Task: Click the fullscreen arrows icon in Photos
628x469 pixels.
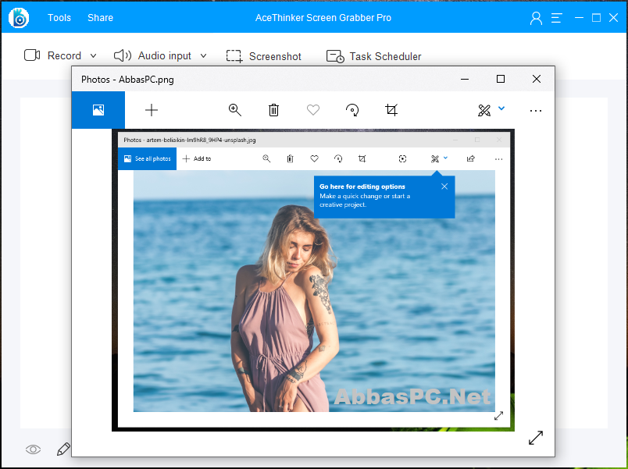Action: [x=536, y=438]
